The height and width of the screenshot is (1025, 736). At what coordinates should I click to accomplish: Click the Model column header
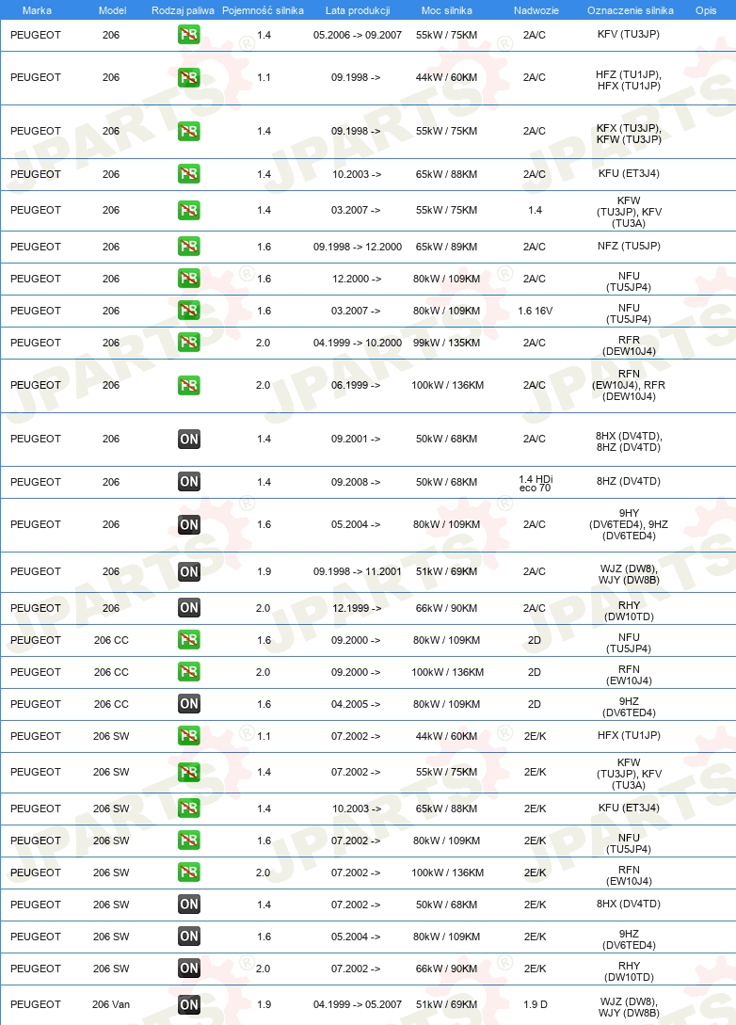pyautogui.click(x=112, y=10)
